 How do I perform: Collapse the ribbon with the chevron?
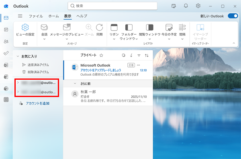(x=234, y=43)
